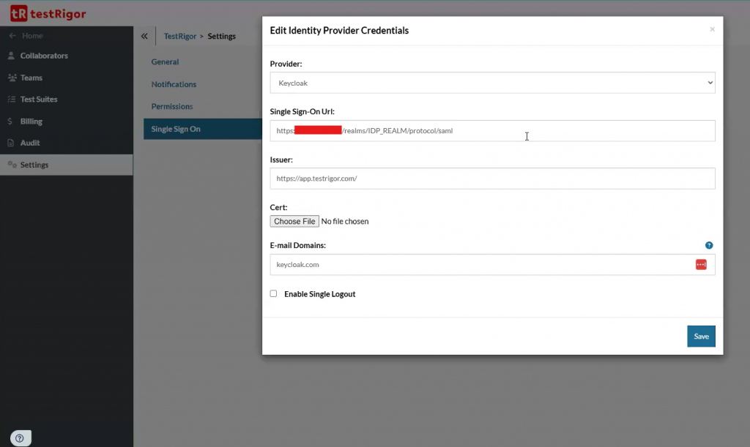Select the Permissions settings tab
The width and height of the screenshot is (750, 447).
point(172,106)
